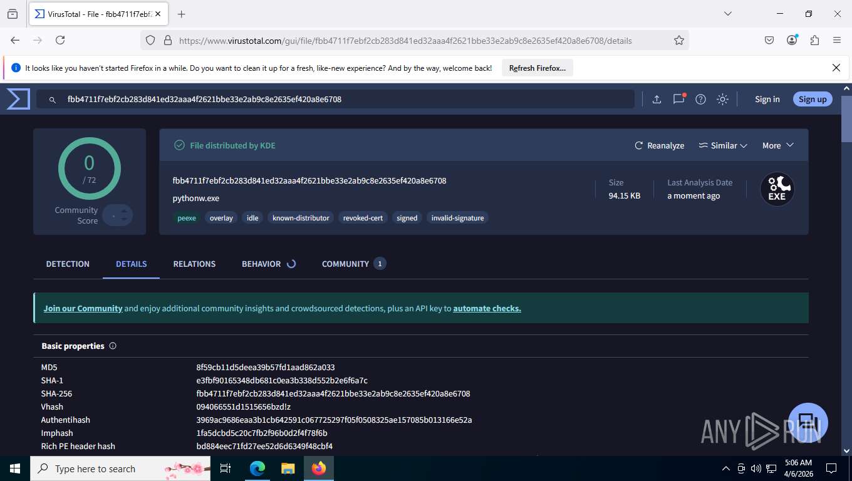Screen dimensions: 852x481
Task: Open the RELATIONS tab
Action: tap(194, 264)
